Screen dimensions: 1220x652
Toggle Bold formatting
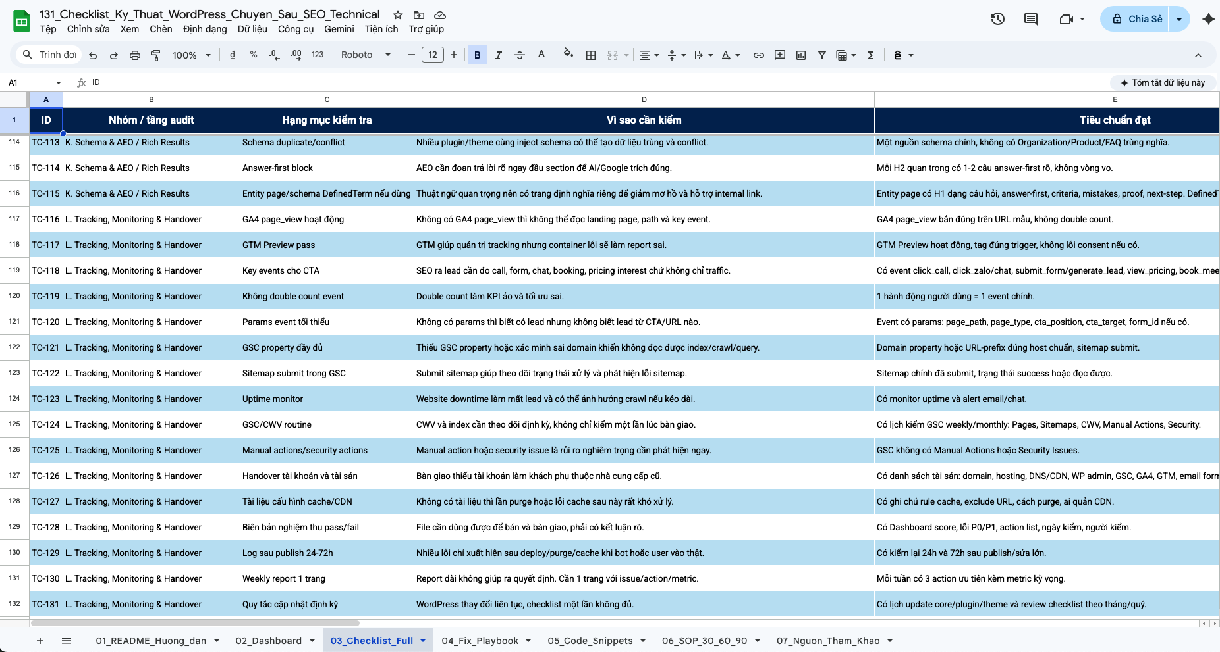coord(478,55)
